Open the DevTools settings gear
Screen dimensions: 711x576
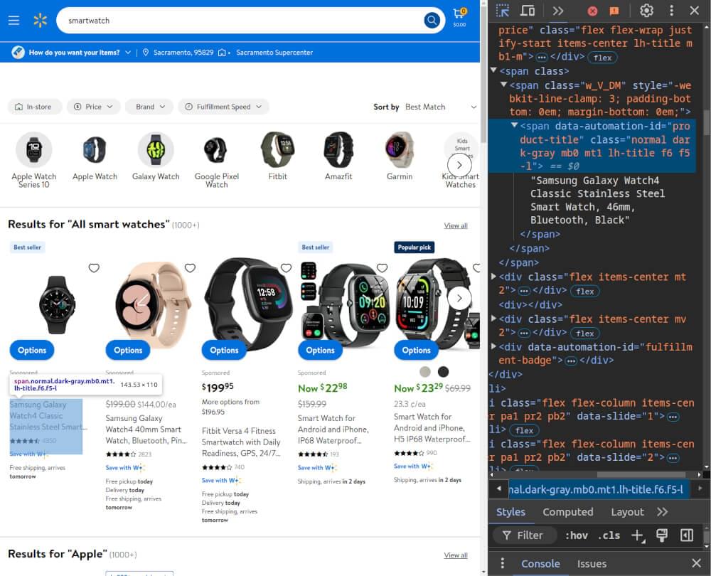[646, 11]
